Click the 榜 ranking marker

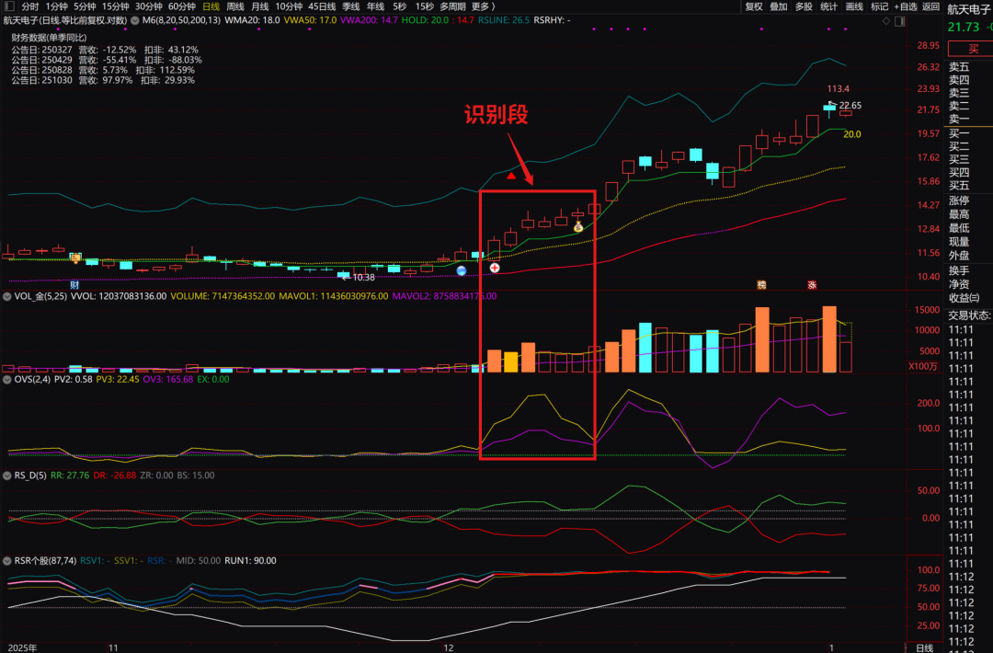pyautogui.click(x=761, y=285)
